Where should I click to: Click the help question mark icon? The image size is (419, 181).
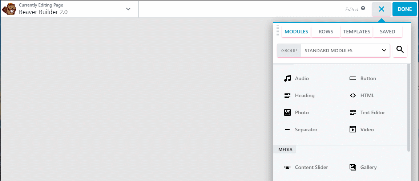tap(363, 9)
